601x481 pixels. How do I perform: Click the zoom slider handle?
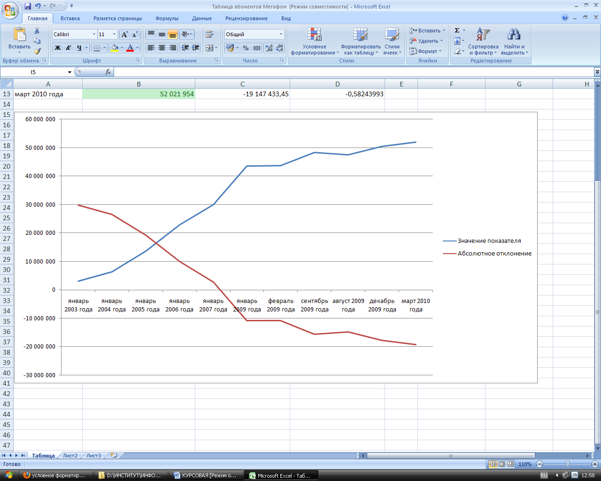567,464
